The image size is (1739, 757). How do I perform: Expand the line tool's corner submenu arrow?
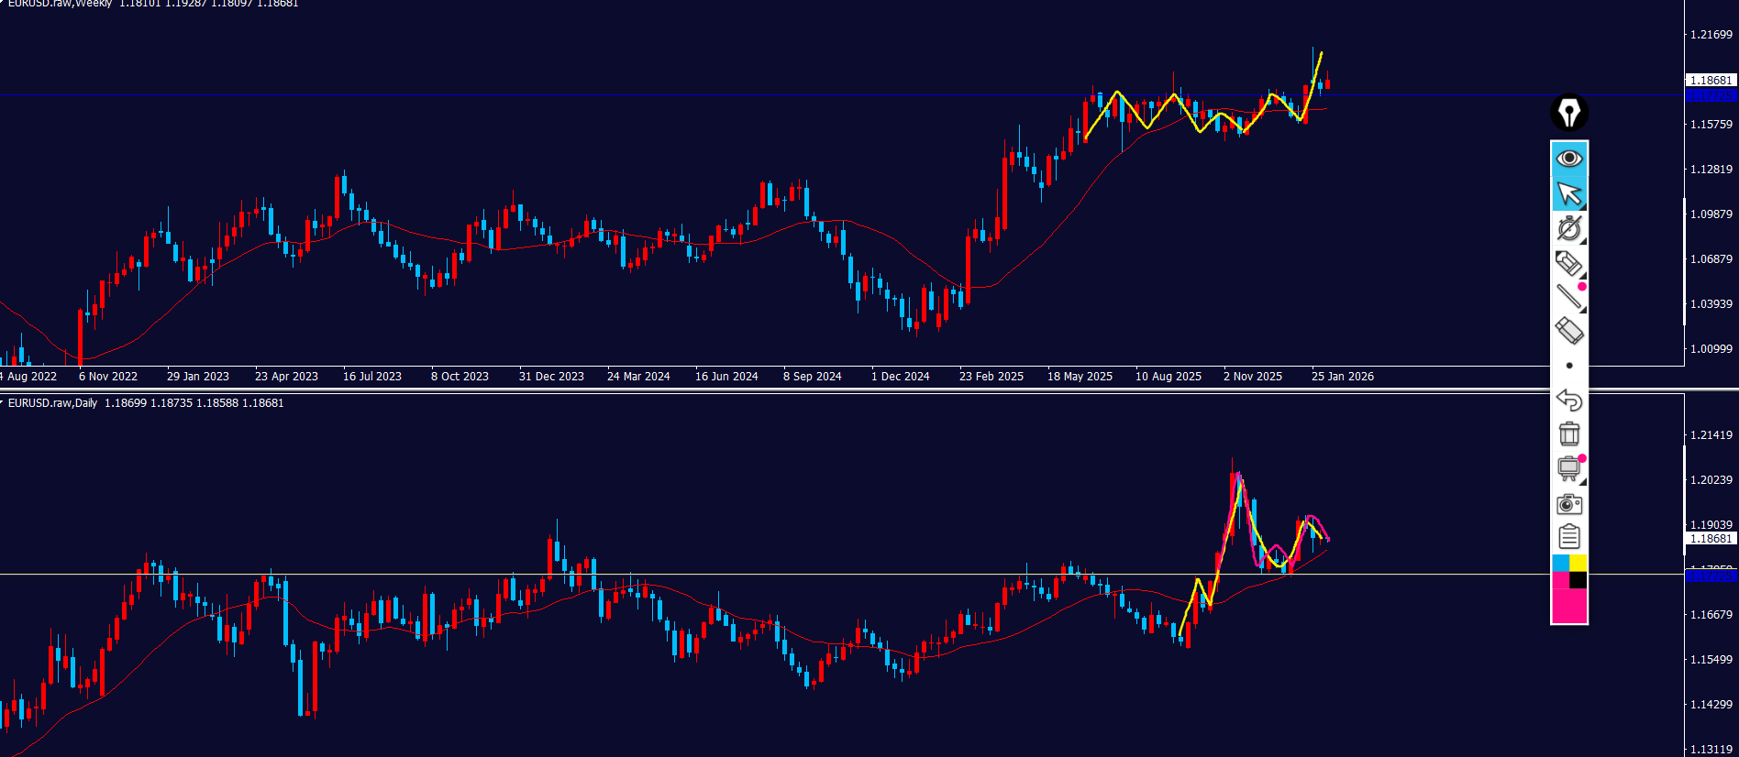[x=1582, y=311]
